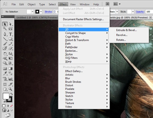Select the Shape Builder tool
The image size is (153, 118).
pos(5,63)
